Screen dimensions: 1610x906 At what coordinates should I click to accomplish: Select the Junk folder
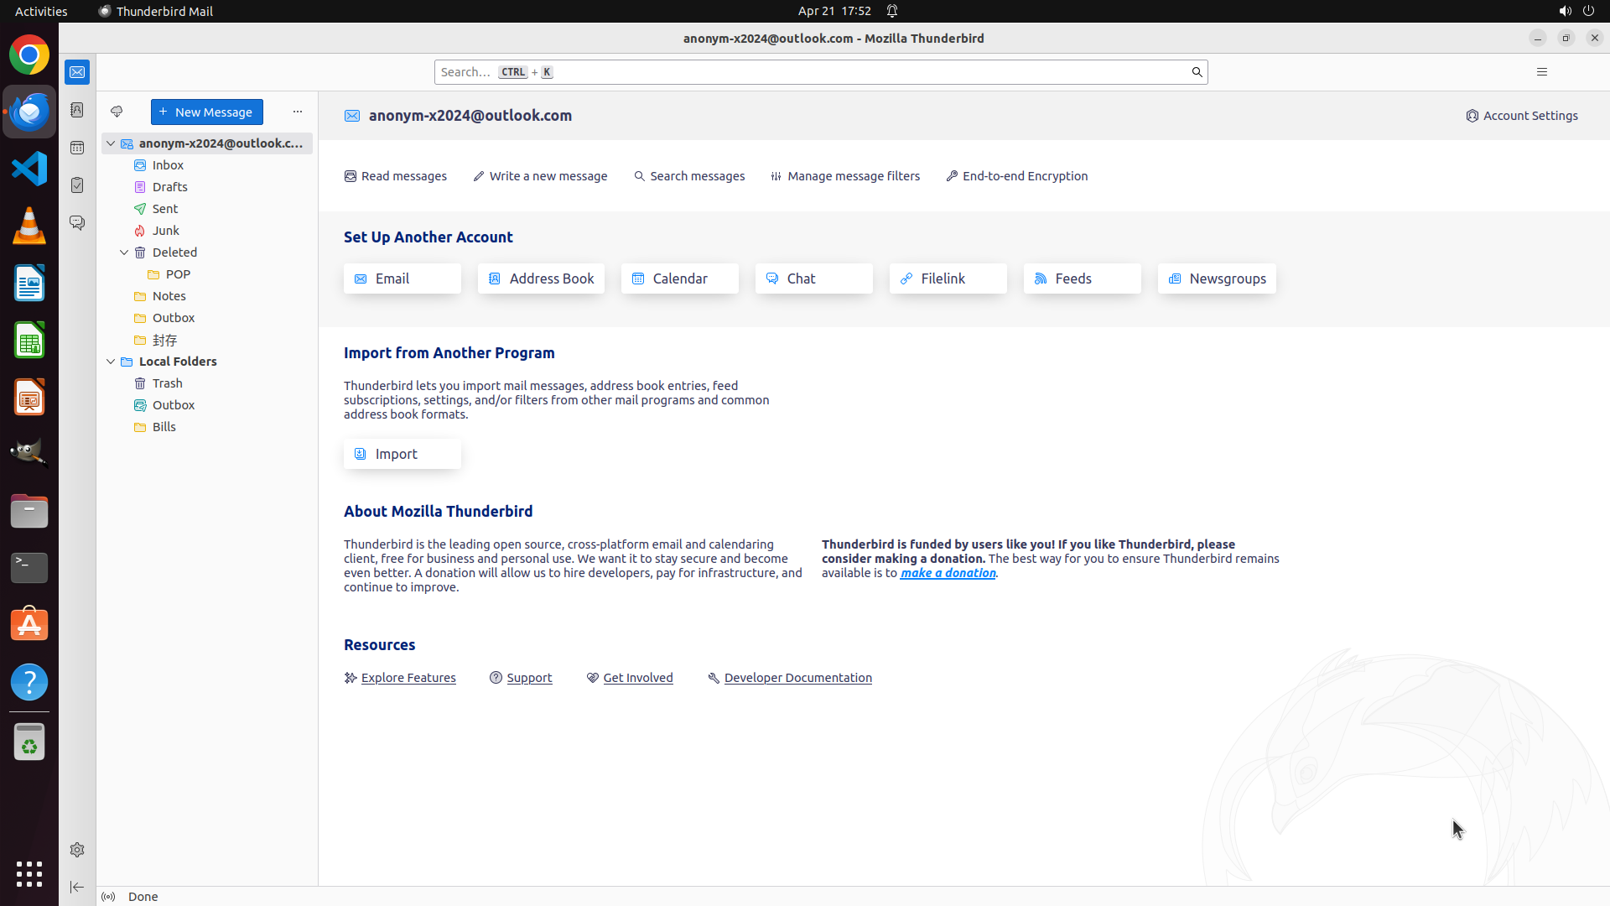[166, 231]
